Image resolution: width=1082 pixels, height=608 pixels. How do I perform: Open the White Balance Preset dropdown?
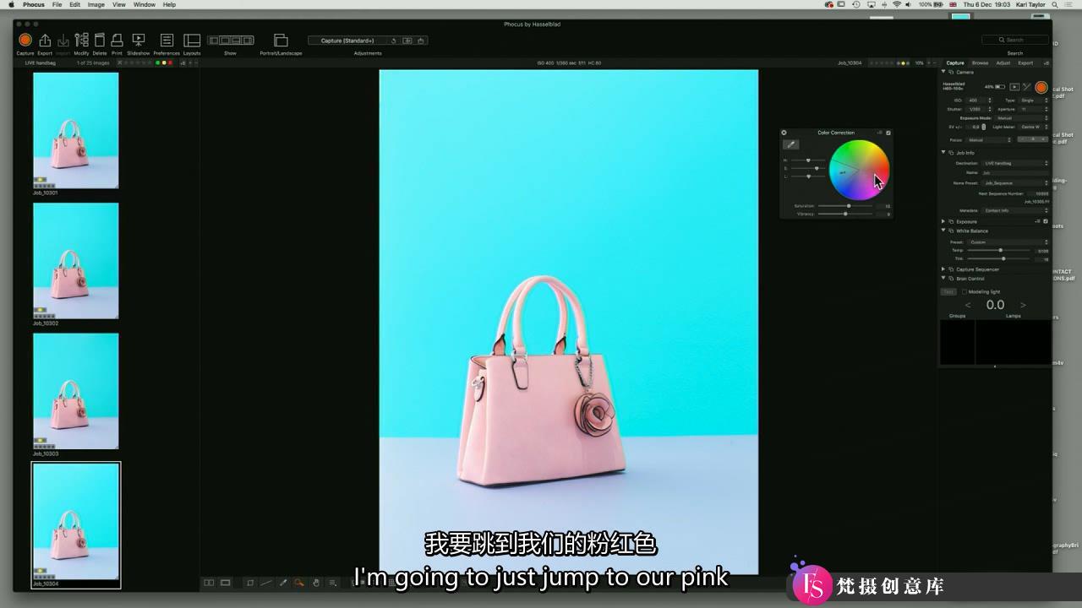click(x=1008, y=242)
